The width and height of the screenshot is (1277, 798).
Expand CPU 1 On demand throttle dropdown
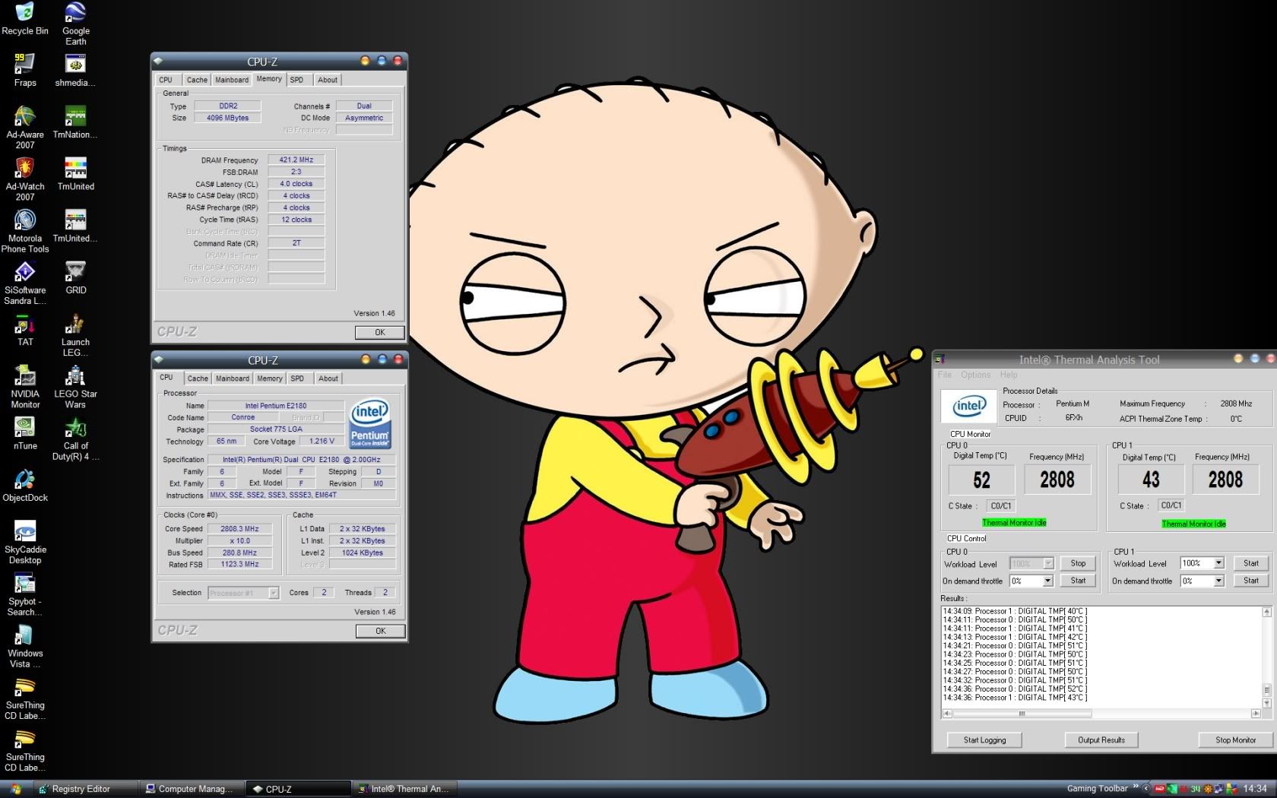tap(1218, 581)
